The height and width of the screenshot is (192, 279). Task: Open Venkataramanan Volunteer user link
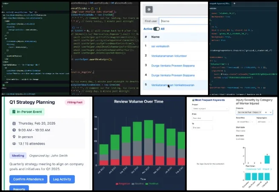170,55
